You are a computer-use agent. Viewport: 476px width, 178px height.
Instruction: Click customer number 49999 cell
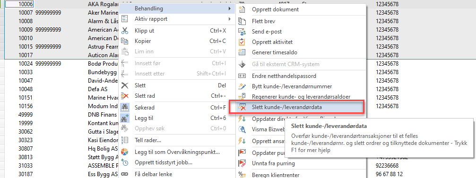pos(26,115)
